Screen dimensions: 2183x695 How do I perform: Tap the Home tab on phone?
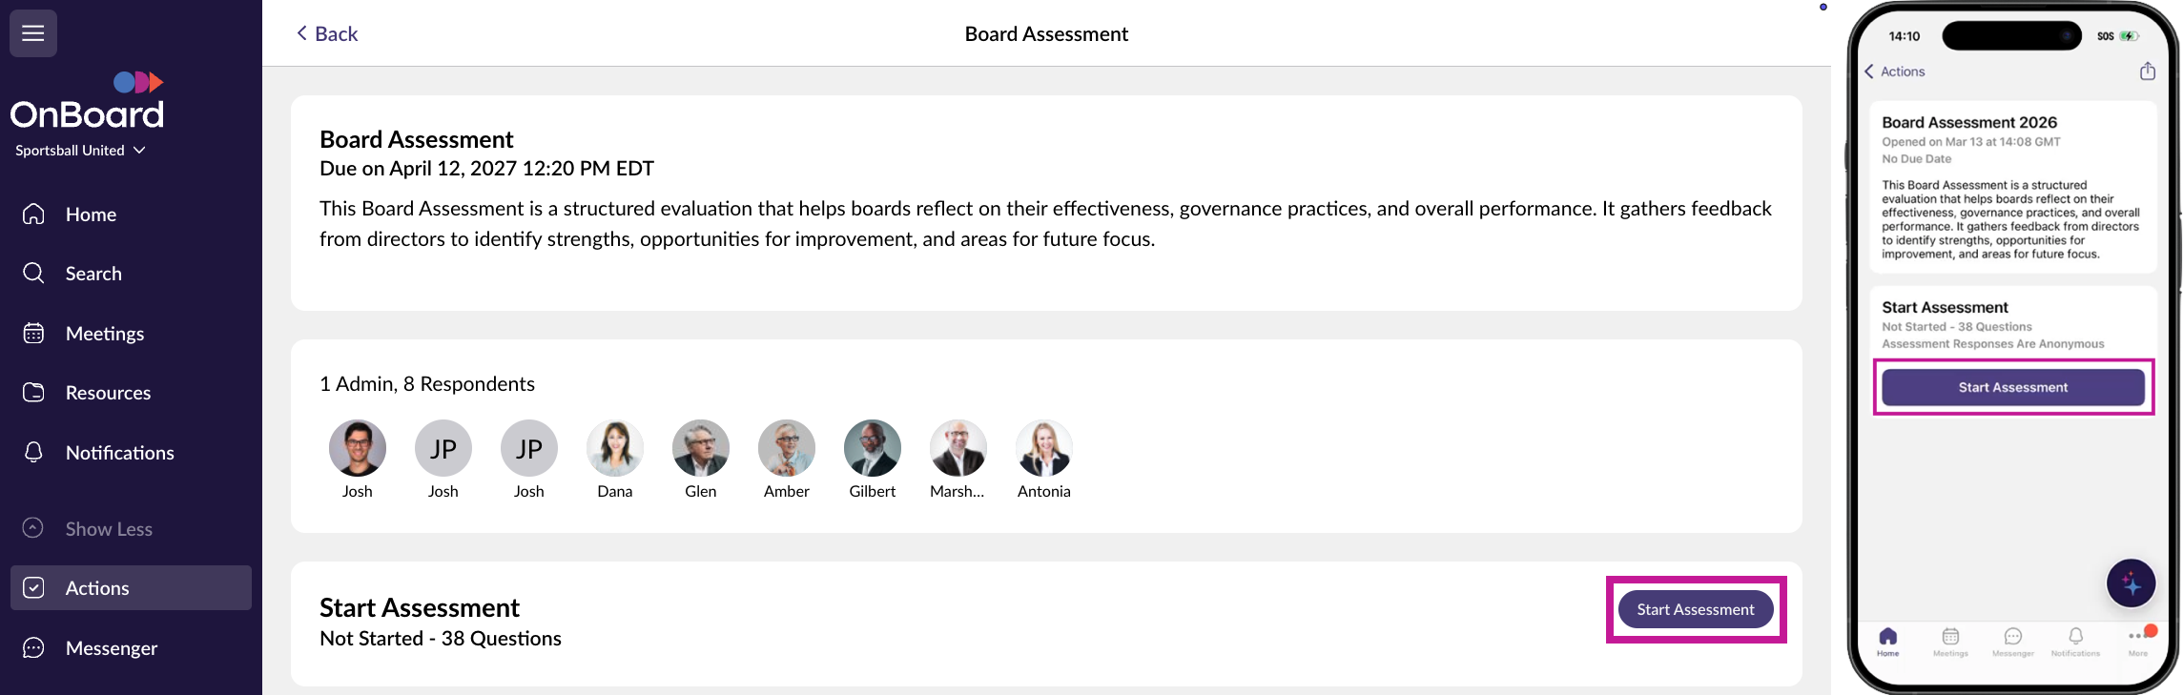tap(1887, 641)
